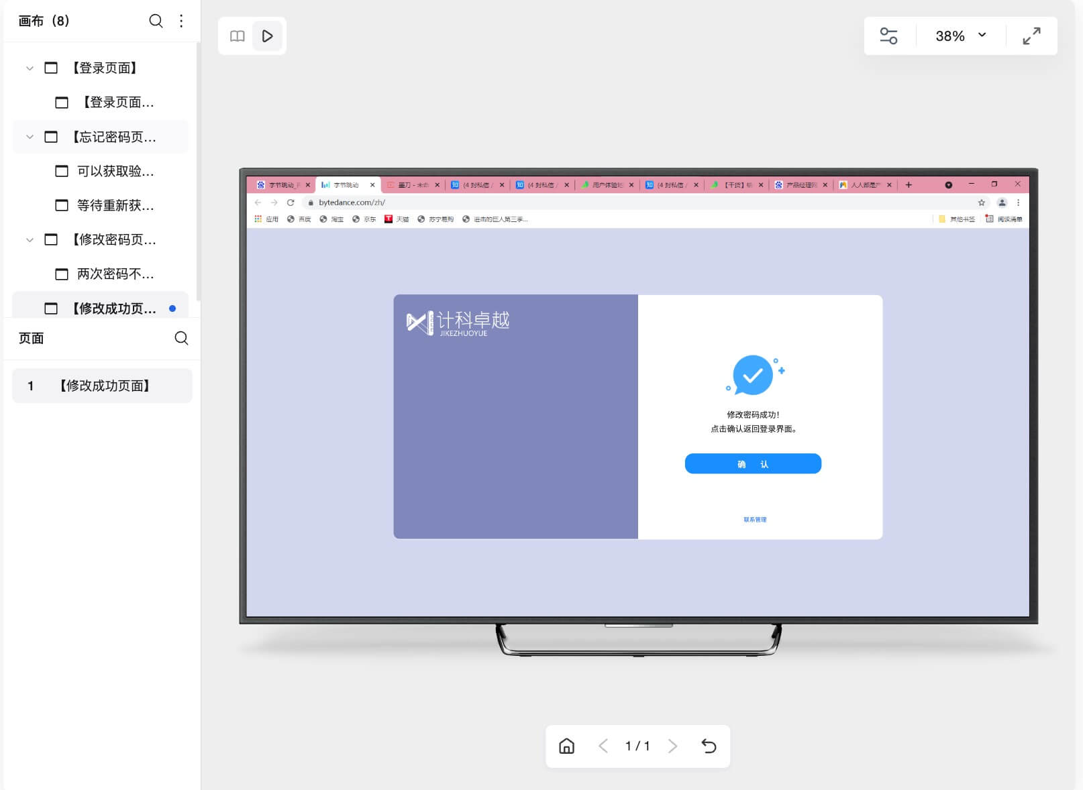Open the preview settings sliders icon
This screenshot has height=790, width=1083.
pos(889,36)
